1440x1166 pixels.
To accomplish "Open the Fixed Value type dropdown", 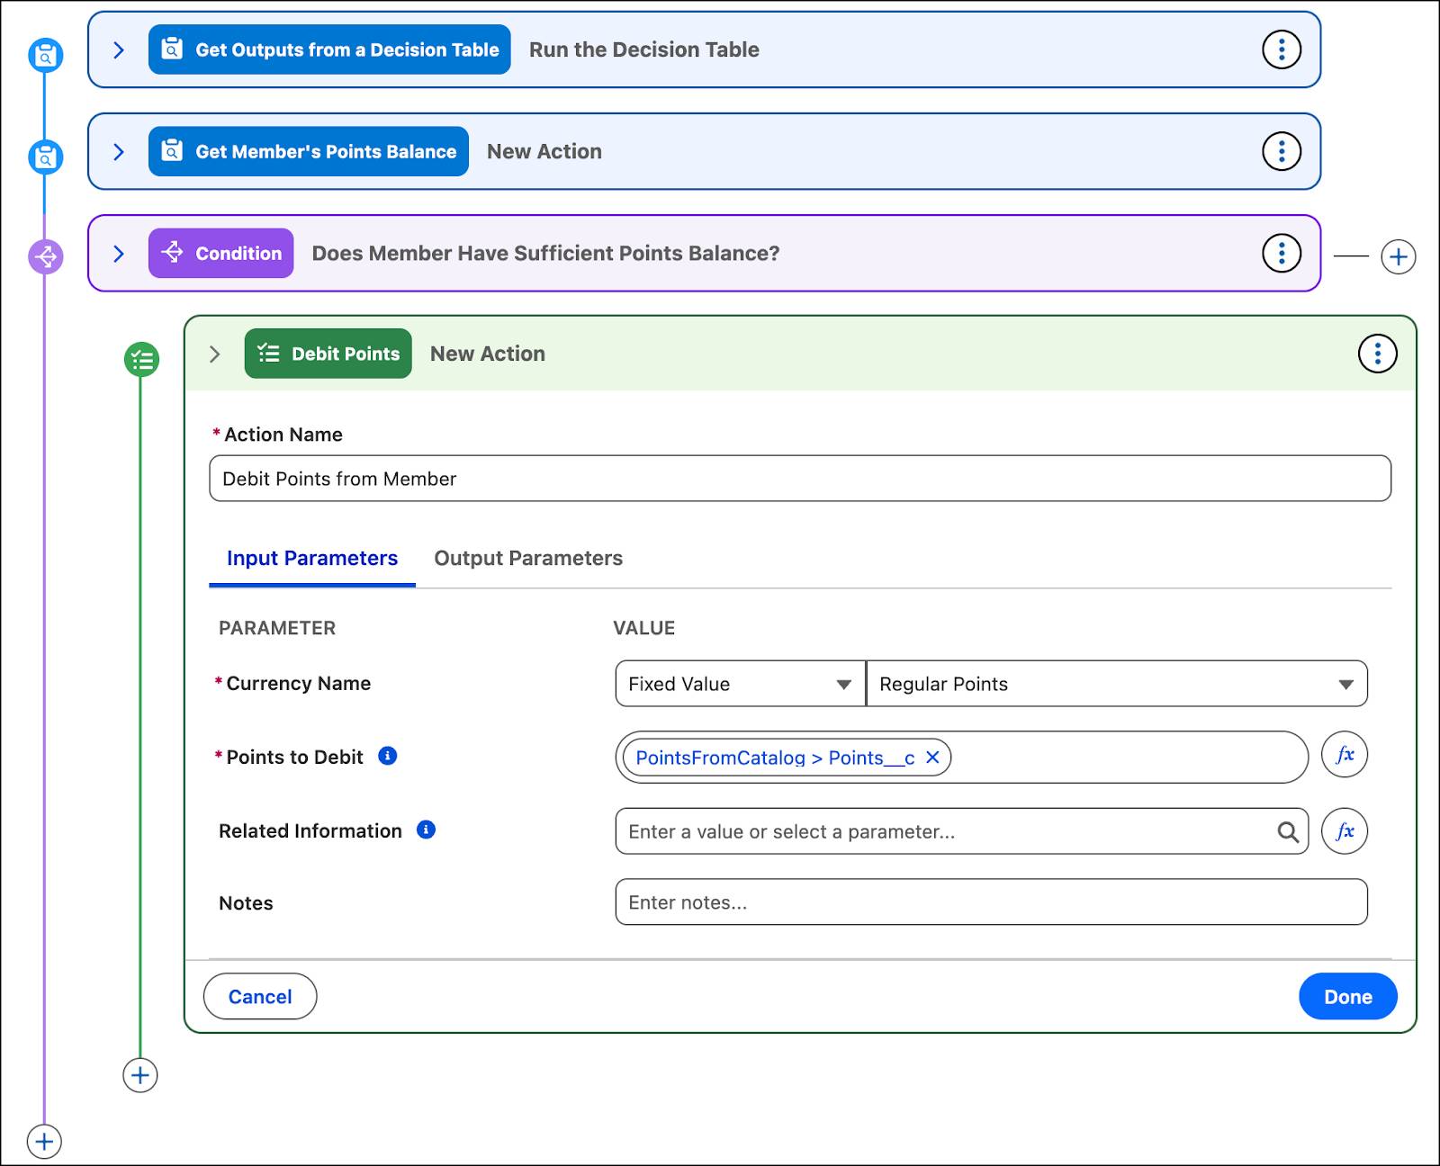I will pyautogui.click(x=740, y=684).
